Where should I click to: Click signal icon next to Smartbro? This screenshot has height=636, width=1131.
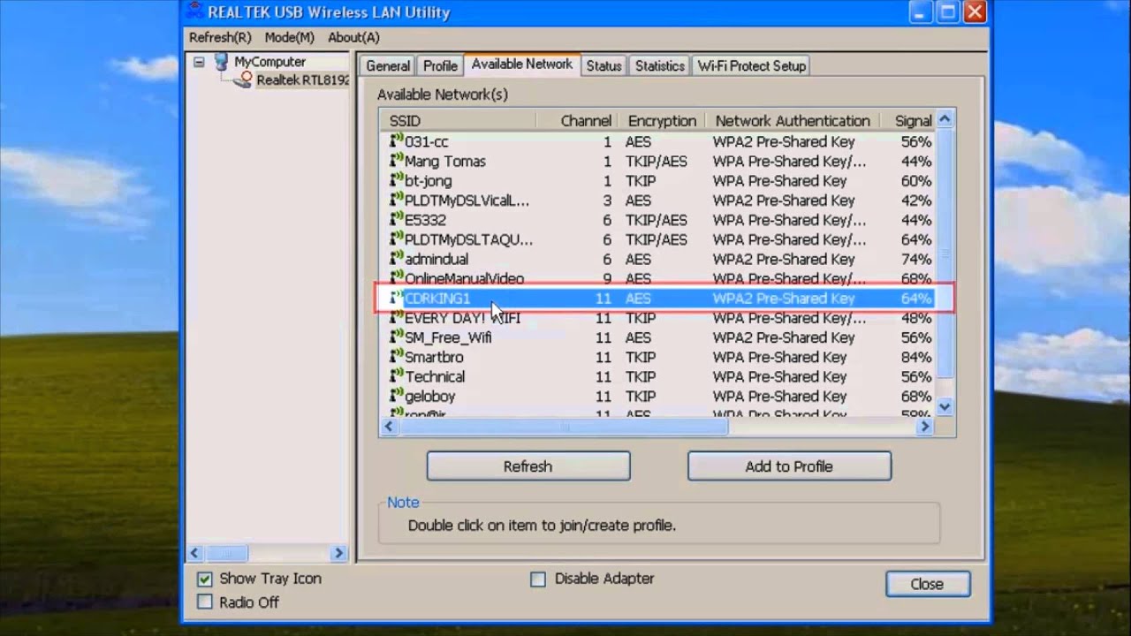(397, 357)
